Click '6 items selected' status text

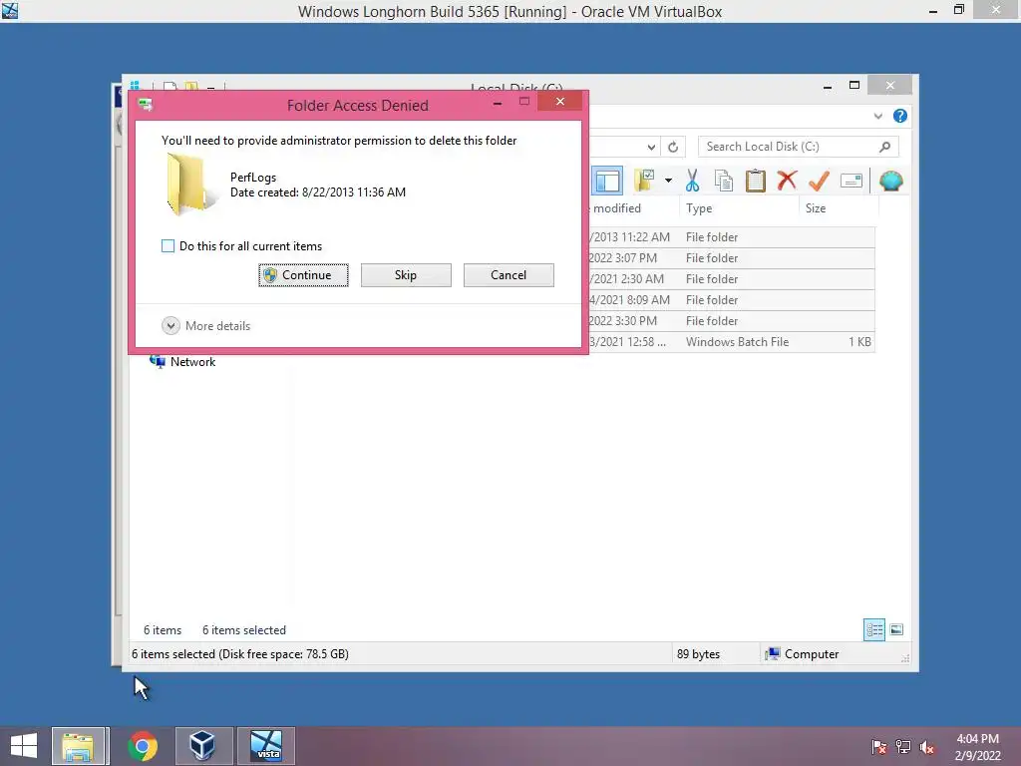pos(244,630)
